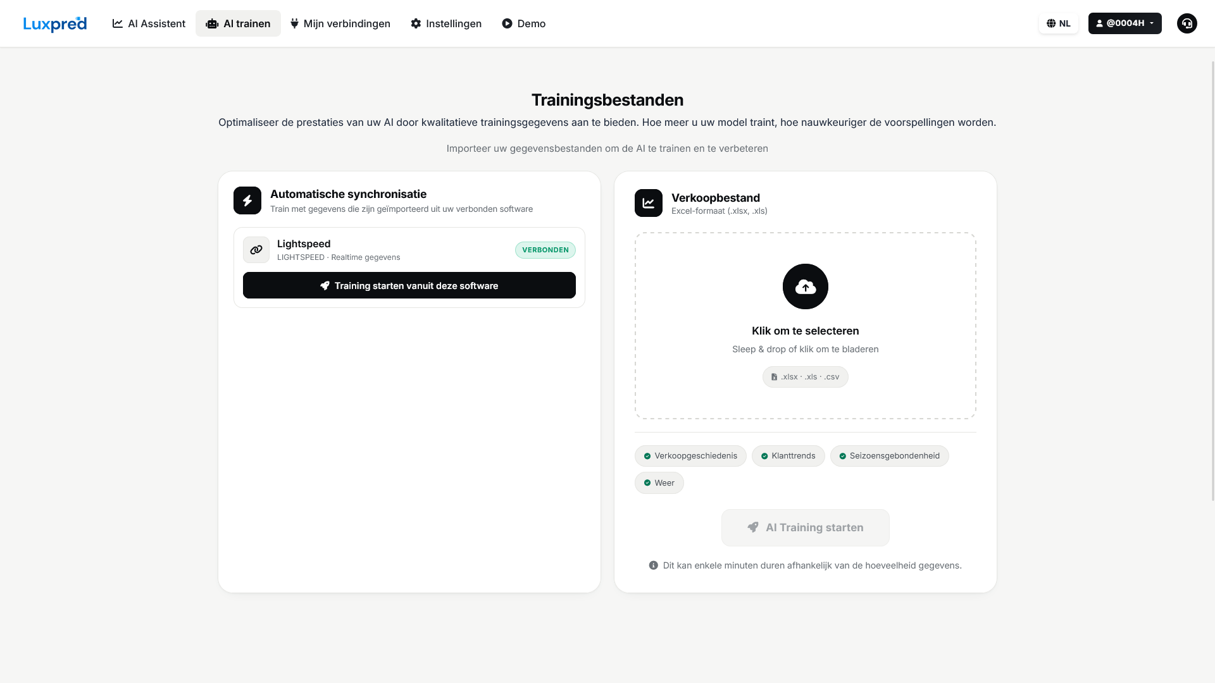Toggle the Klanttrends chip

tap(788, 456)
